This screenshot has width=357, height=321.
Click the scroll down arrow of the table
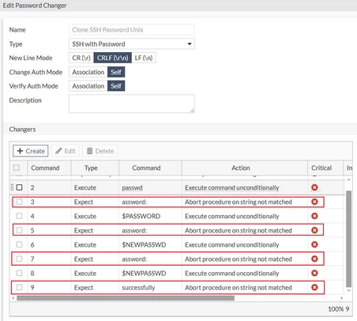pyautogui.click(x=348, y=290)
